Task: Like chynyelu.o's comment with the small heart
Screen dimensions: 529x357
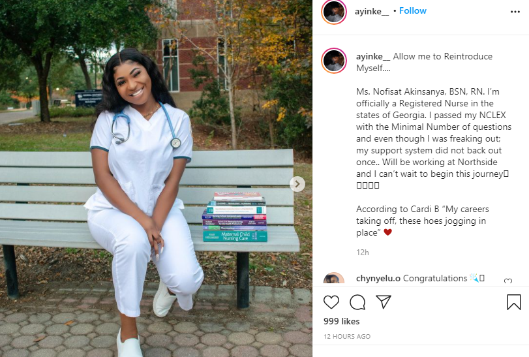Action: 508,281
